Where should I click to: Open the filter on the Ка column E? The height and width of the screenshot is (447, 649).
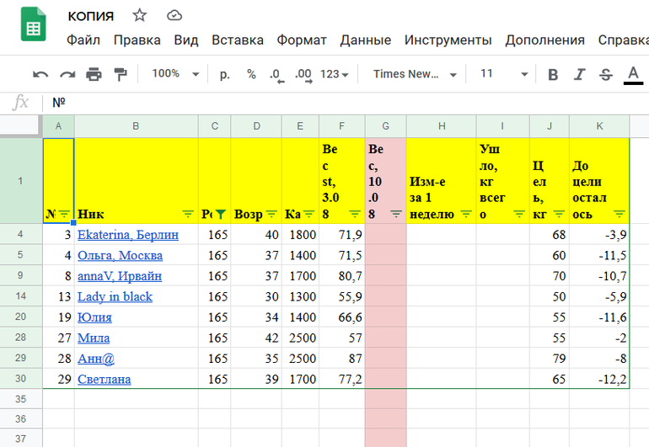tap(308, 214)
